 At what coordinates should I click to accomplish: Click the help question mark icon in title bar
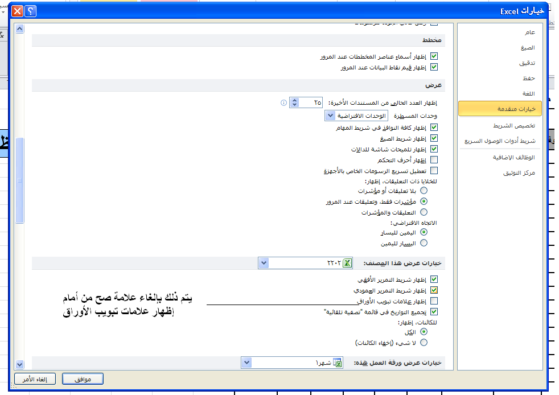click(x=31, y=11)
